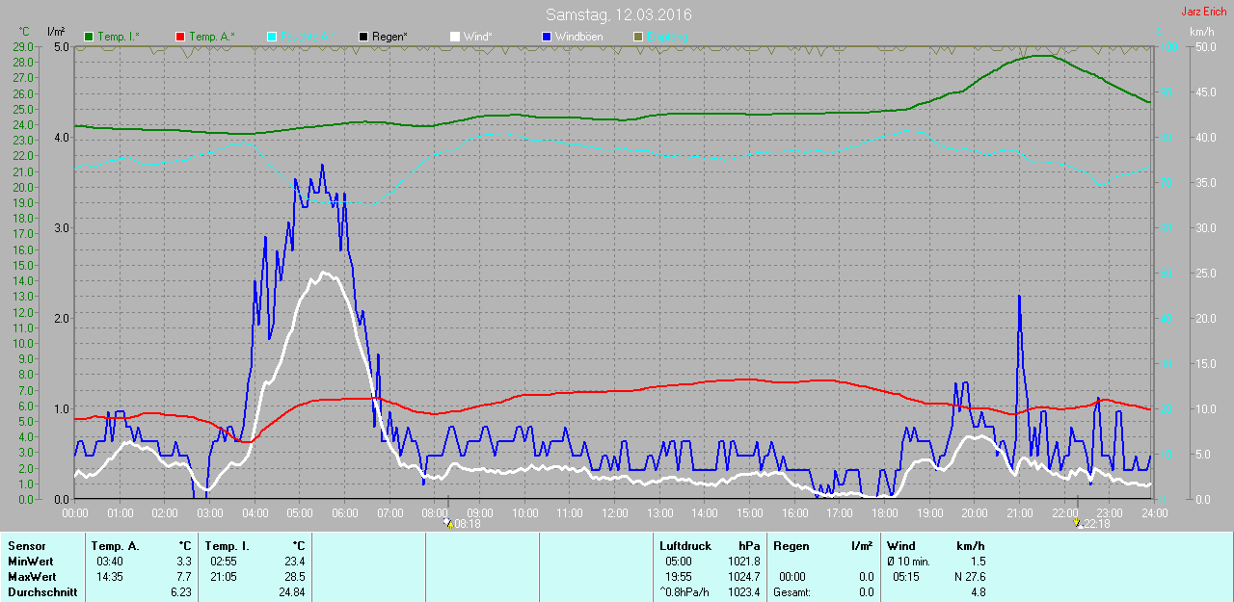Click the '°C' left axis unit label
This screenshot has height=602, width=1234.
point(25,32)
